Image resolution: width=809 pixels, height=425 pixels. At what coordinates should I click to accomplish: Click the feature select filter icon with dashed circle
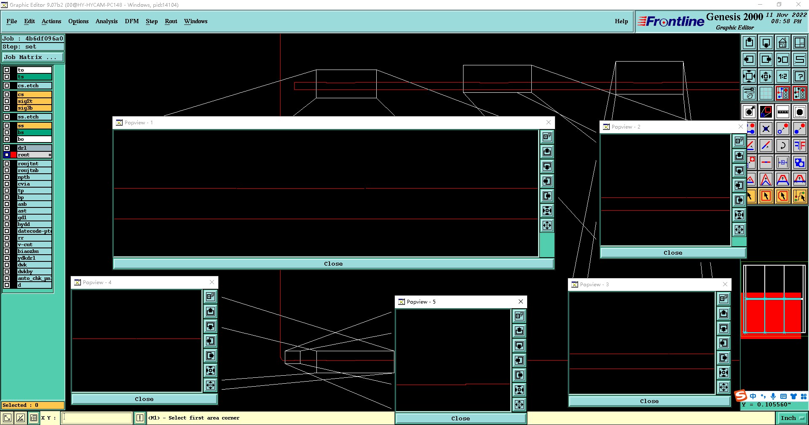point(800,112)
